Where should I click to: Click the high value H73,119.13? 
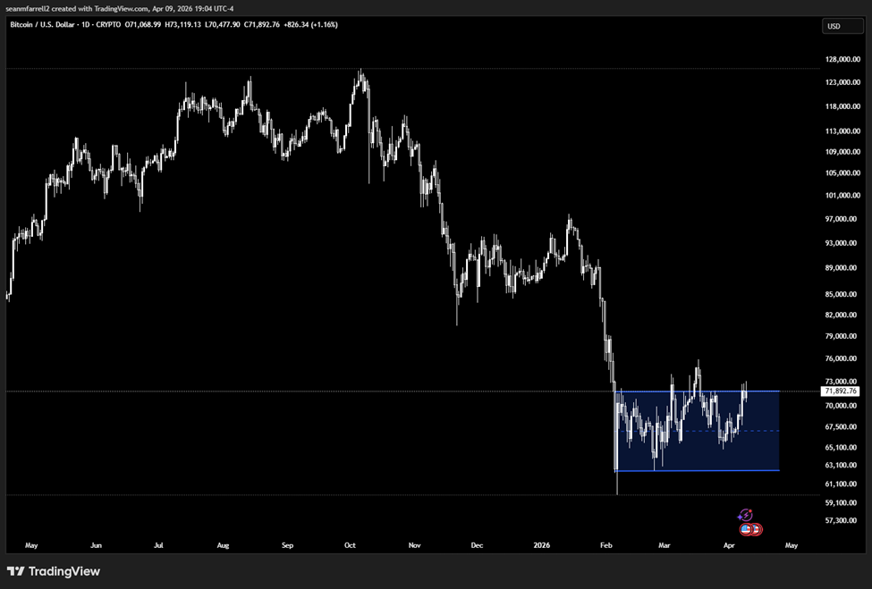tap(183, 24)
